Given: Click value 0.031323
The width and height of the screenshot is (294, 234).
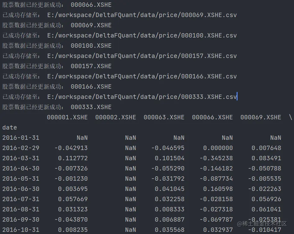Looking at the screenshot, I should pyautogui.click(x=73, y=209).
